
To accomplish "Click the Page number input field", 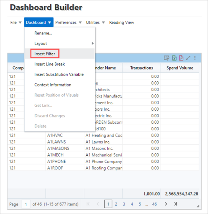I will (x=26, y=204).
